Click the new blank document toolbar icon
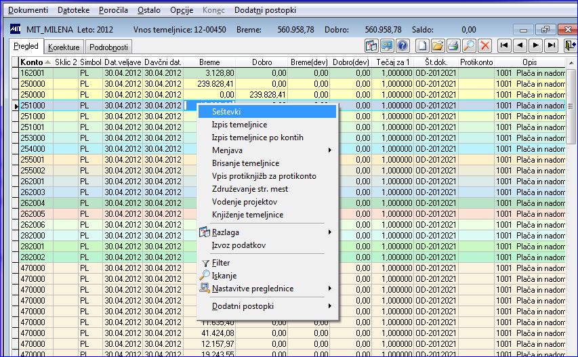This screenshot has height=357, width=578. (422, 46)
